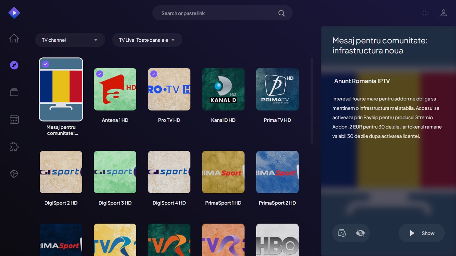Click the Kanal D HD title text
This screenshot has height=256, width=456.
(x=223, y=120)
